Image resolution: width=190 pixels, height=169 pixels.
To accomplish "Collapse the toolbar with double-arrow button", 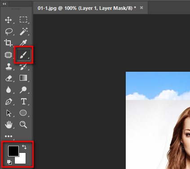I will [x=4, y=4].
